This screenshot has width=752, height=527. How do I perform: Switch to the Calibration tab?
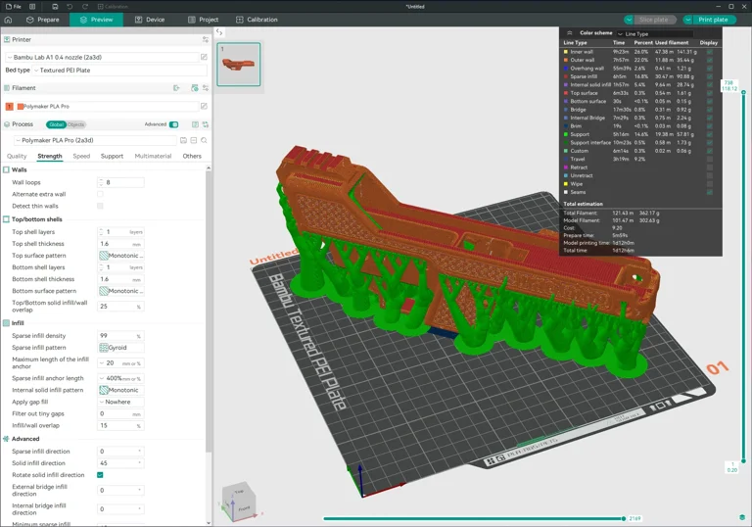[258, 20]
